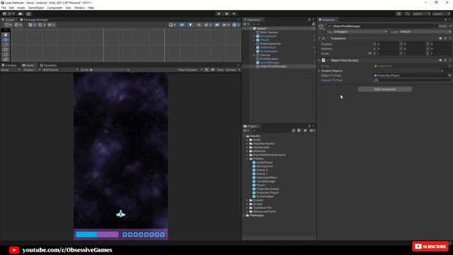The width and height of the screenshot is (453, 255).
Task: Open scene draw mode dropdown
Action: pyautogui.click(x=172, y=25)
